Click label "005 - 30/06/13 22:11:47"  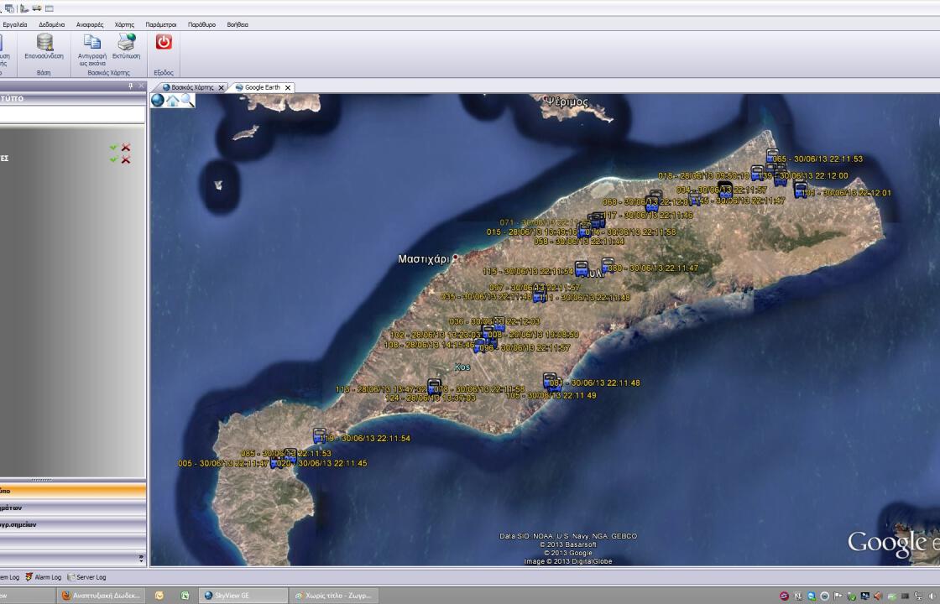pyautogui.click(x=223, y=463)
